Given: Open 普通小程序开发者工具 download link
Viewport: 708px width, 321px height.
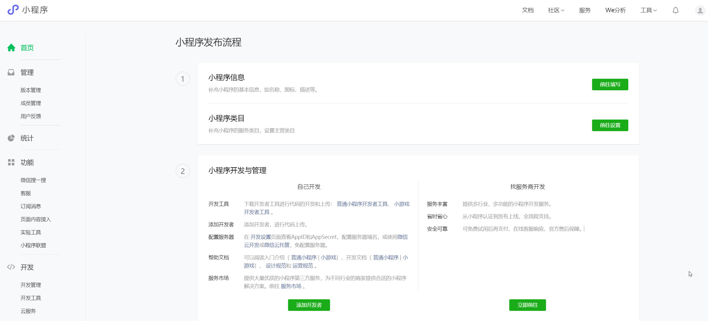Looking at the screenshot, I should (362, 204).
